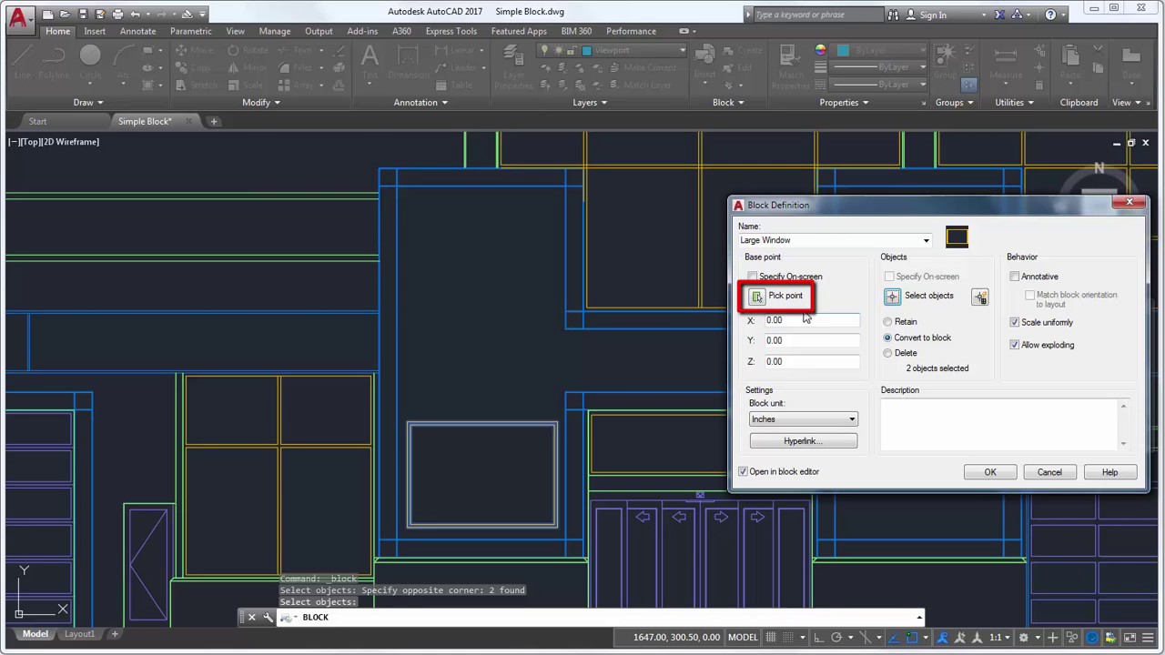
Task: Switch to the Start file tab
Action: (37, 121)
